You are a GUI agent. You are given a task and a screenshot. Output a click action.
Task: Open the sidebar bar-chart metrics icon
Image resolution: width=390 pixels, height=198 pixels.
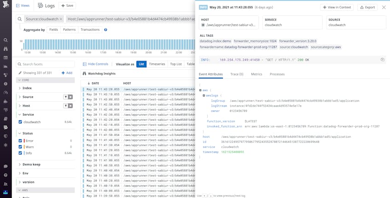(x=6, y=67)
